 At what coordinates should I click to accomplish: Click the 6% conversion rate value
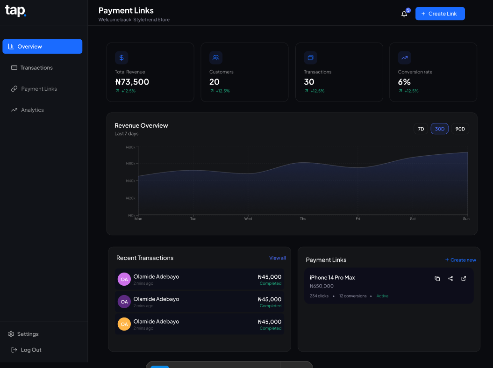pos(404,82)
